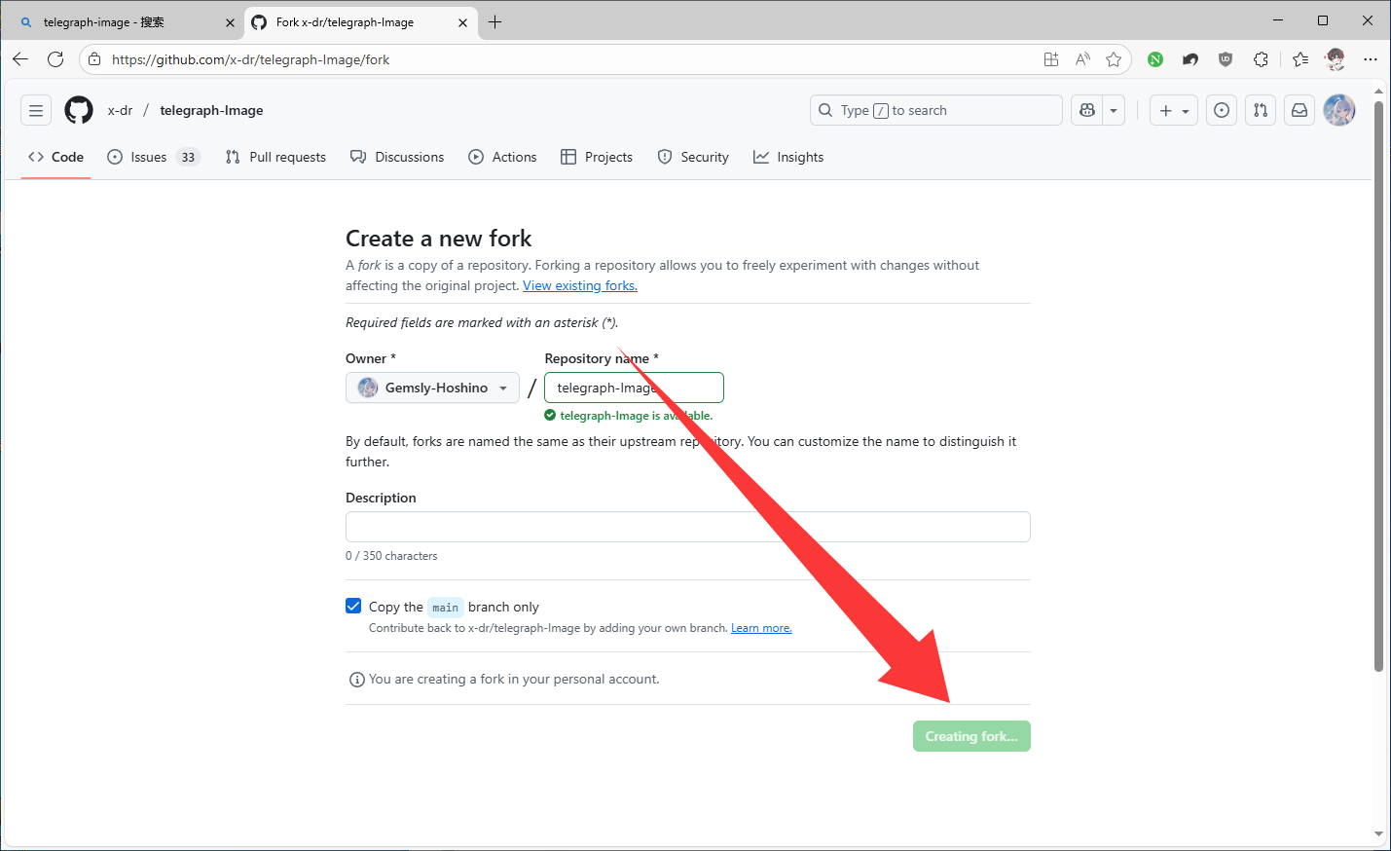This screenshot has width=1391, height=851.
Task: Open the notifications inbox icon
Action: click(1299, 110)
